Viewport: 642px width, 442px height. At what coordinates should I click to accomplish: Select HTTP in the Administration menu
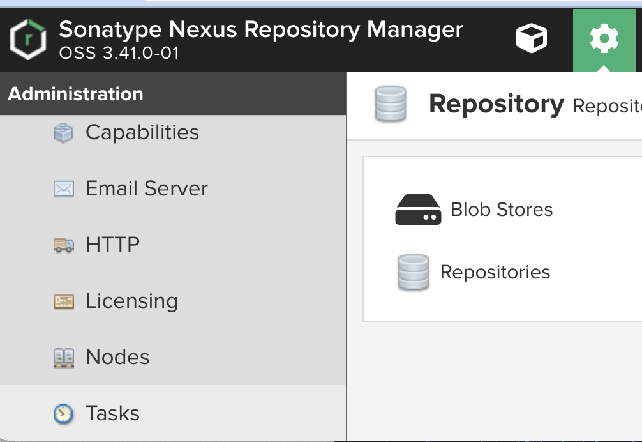pos(112,245)
